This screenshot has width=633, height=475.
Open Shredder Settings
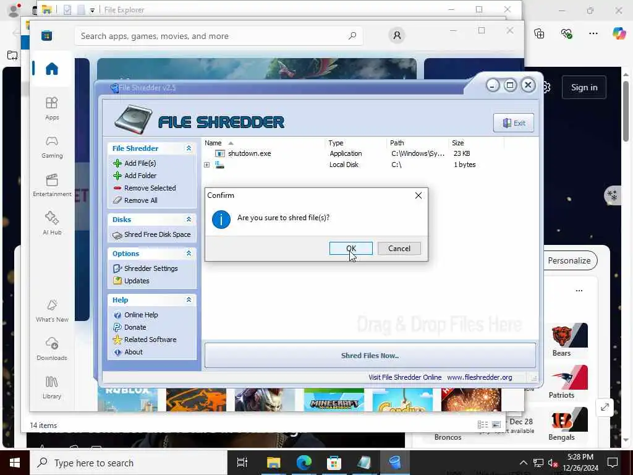click(x=151, y=268)
